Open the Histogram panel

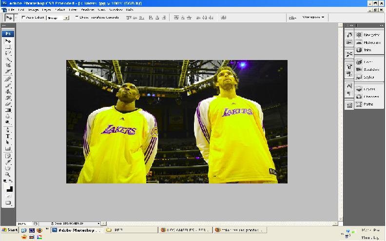pyautogui.click(x=369, y=42)
